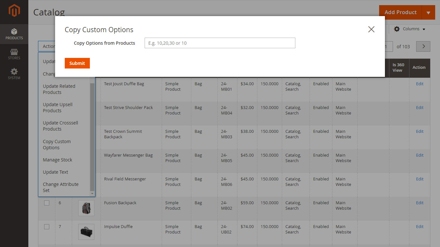Click the Columns gear icon
440x247 pixels.
pos(397,29)
